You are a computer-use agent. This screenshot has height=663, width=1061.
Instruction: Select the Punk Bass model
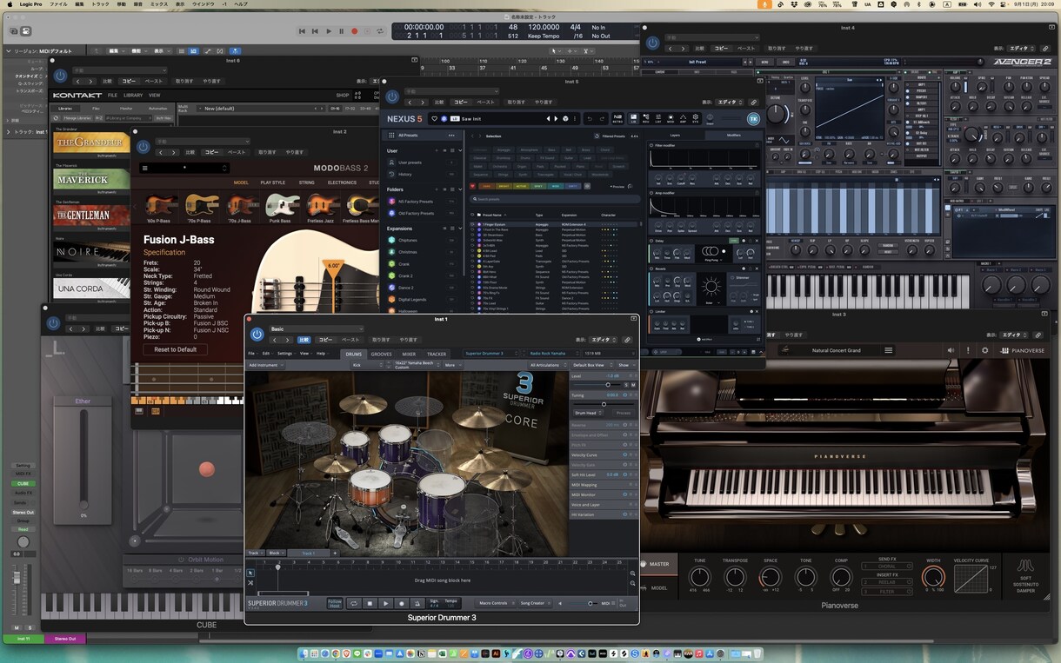tap(280, 207)
